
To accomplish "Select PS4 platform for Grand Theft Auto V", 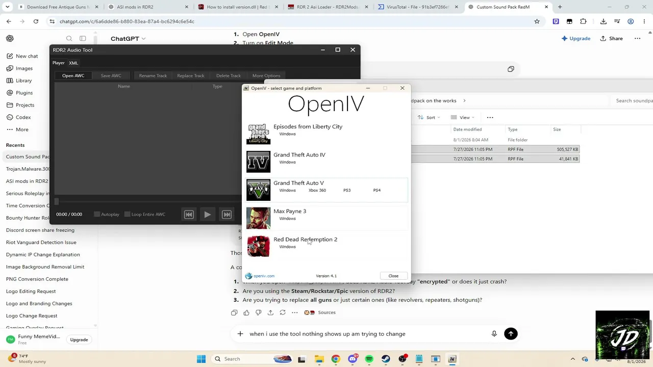I will click(x=376, y=190).
